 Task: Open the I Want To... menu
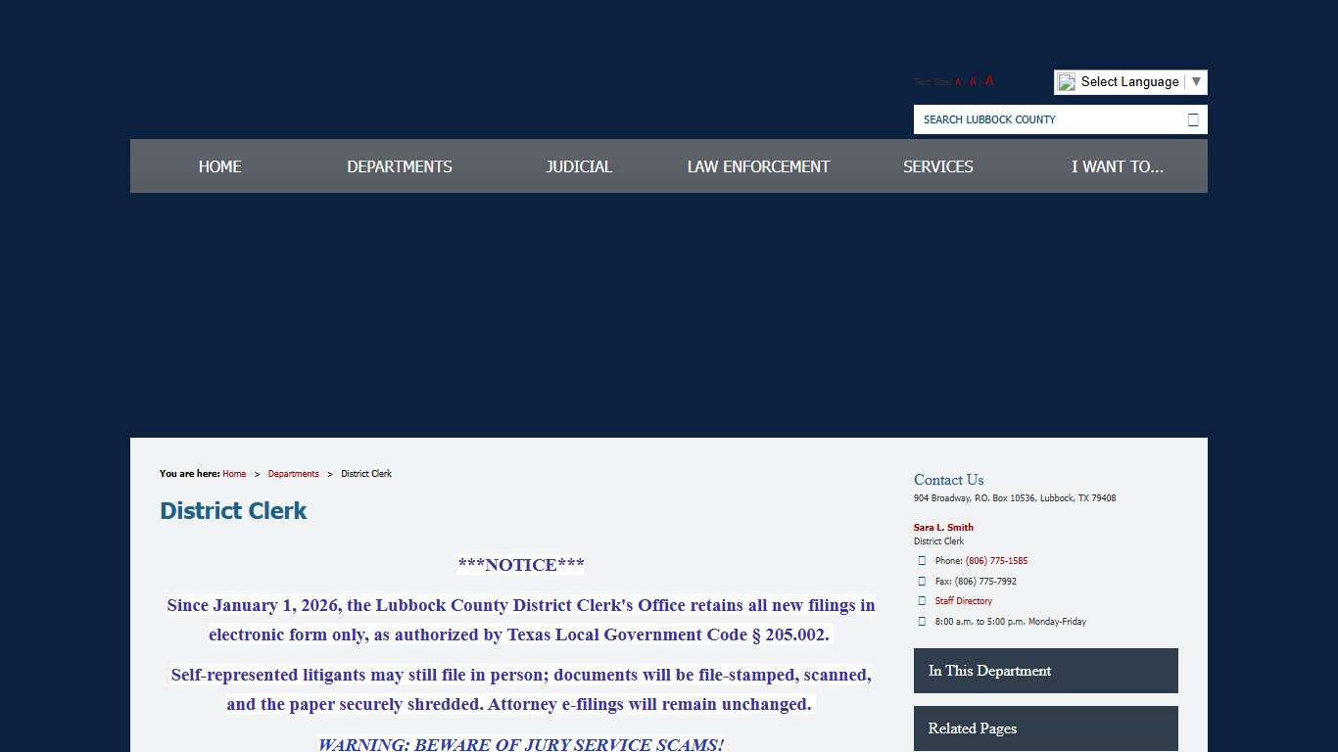(x=1117, y=166)
